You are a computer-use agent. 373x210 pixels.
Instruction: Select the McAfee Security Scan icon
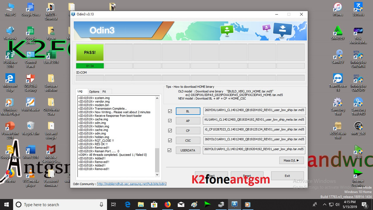pos(51,154)
